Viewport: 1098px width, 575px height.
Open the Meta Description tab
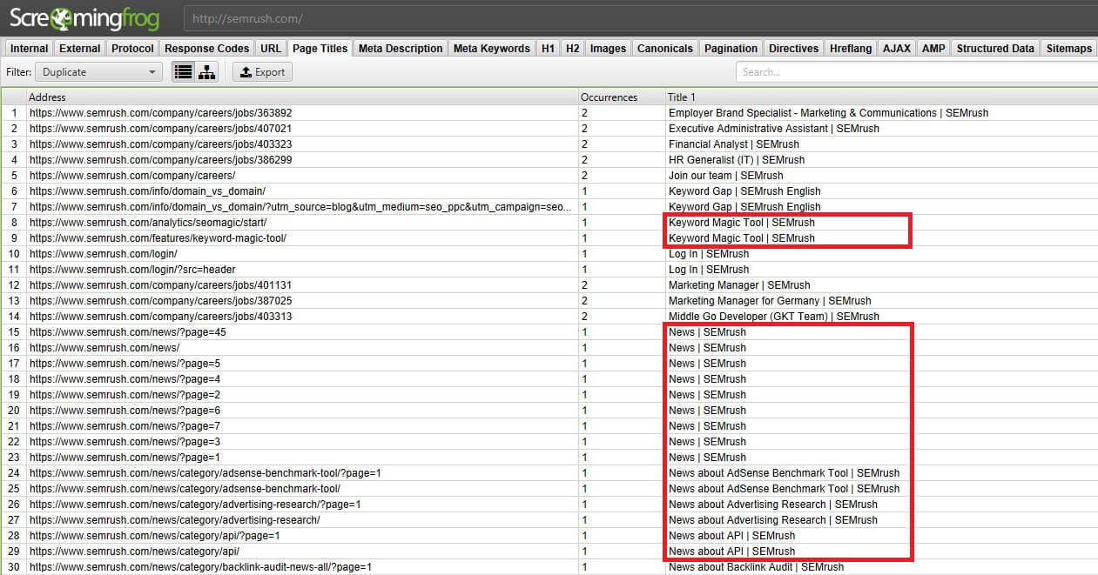click(400, 49)
